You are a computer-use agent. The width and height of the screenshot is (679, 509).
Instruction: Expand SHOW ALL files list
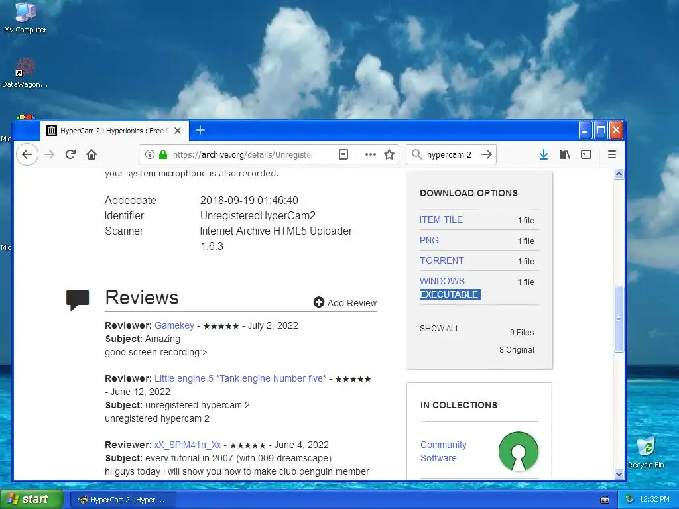(x=440, y=329)
